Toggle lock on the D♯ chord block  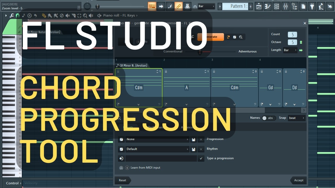(286, 71)
